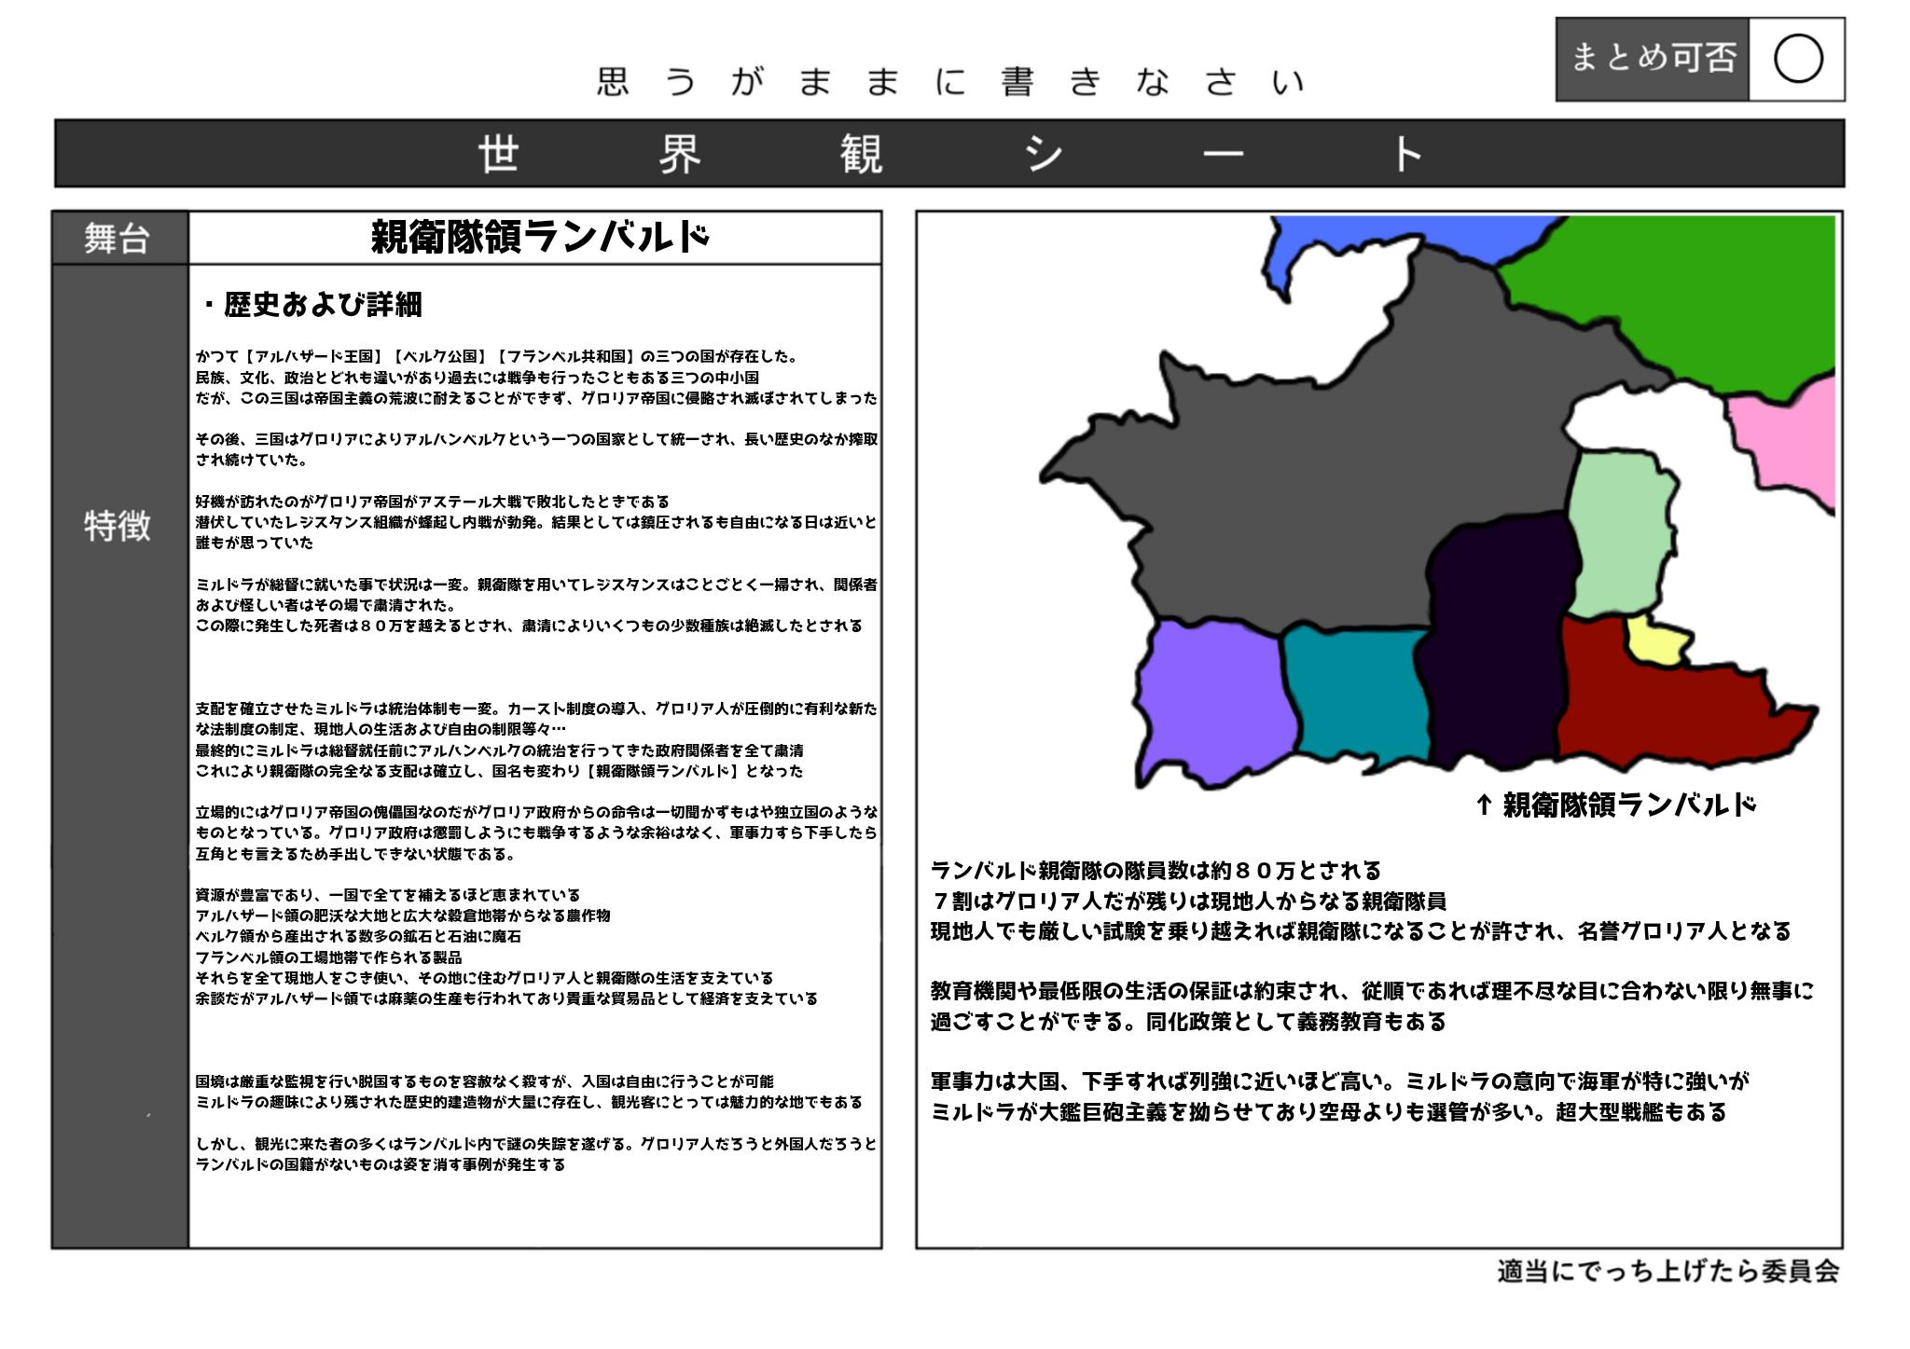1910x1349 pixels.
Task: Click the circle mark beside まとめ可否
Action: (1797, 60)
